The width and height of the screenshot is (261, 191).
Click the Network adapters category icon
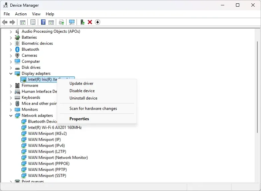click(17, 116)
